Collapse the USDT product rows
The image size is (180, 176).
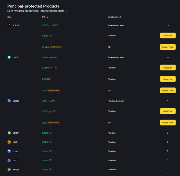[x=168, y=57]
